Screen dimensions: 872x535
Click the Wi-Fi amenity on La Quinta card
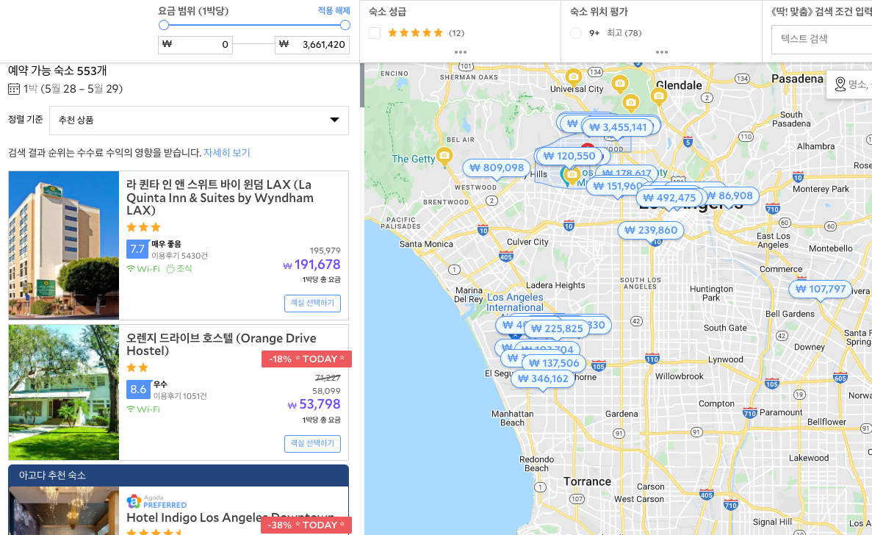tap(143, 269)
